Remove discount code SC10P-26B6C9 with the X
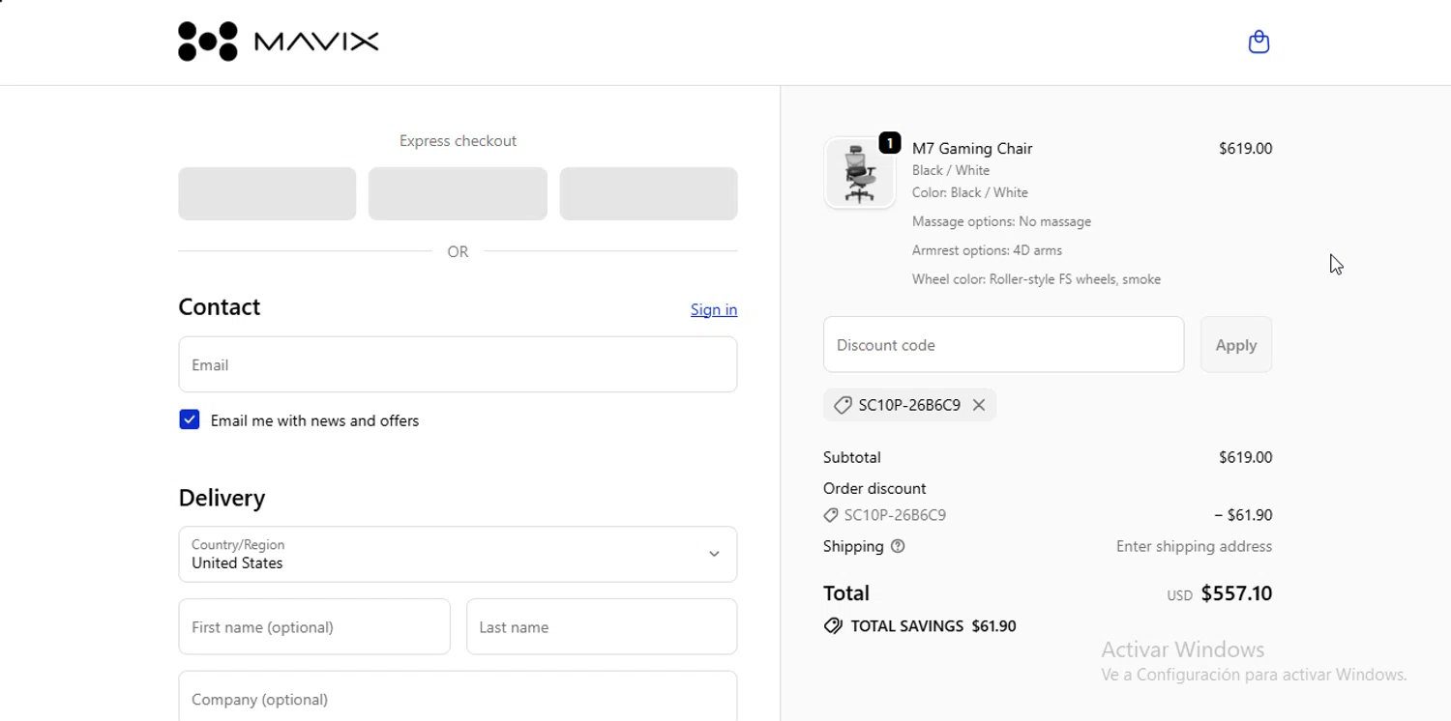Viewport: 1451px width, 721px height. tap(979, 405)
